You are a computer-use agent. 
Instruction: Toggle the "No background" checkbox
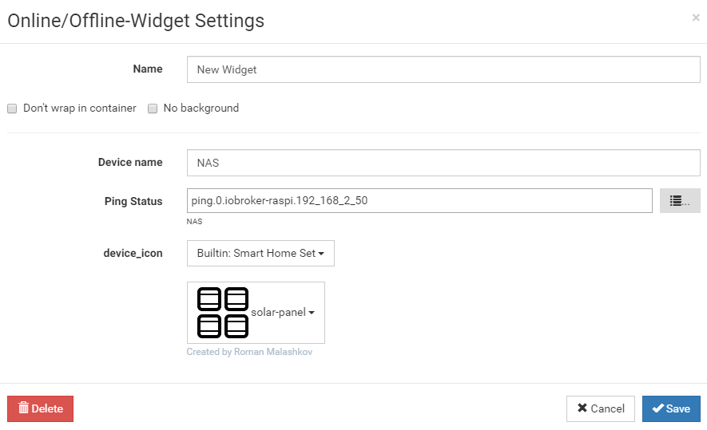(153, 108)
